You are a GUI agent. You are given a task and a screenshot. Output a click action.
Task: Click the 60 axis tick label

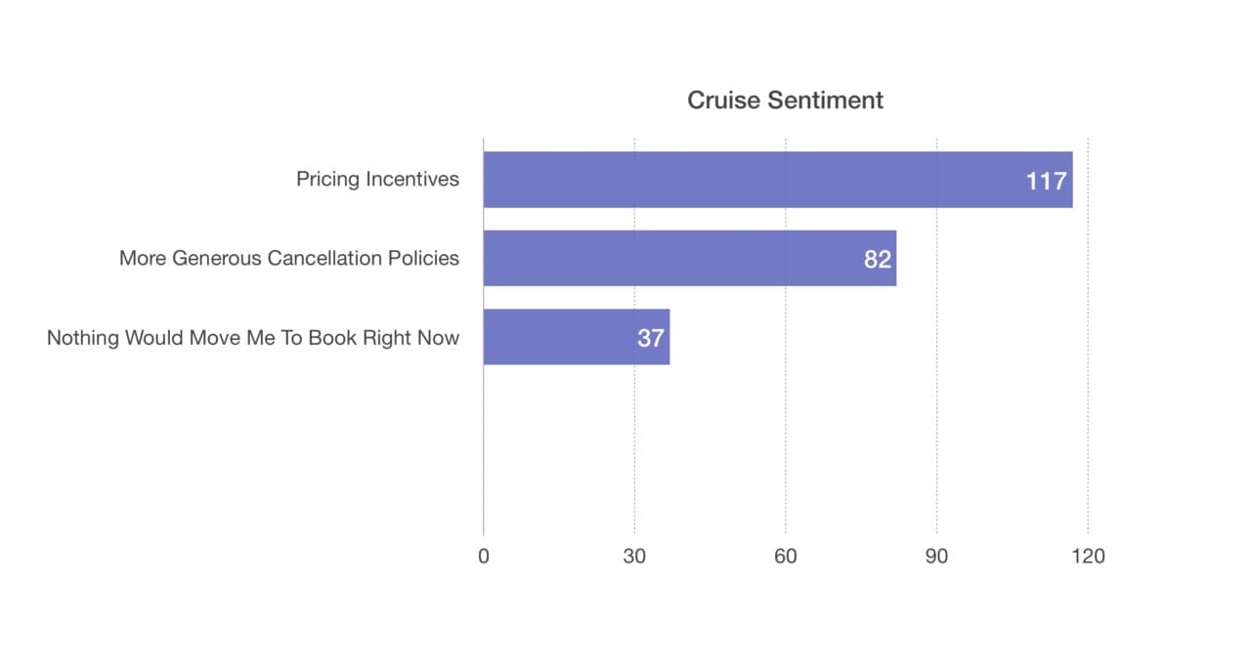786,557
